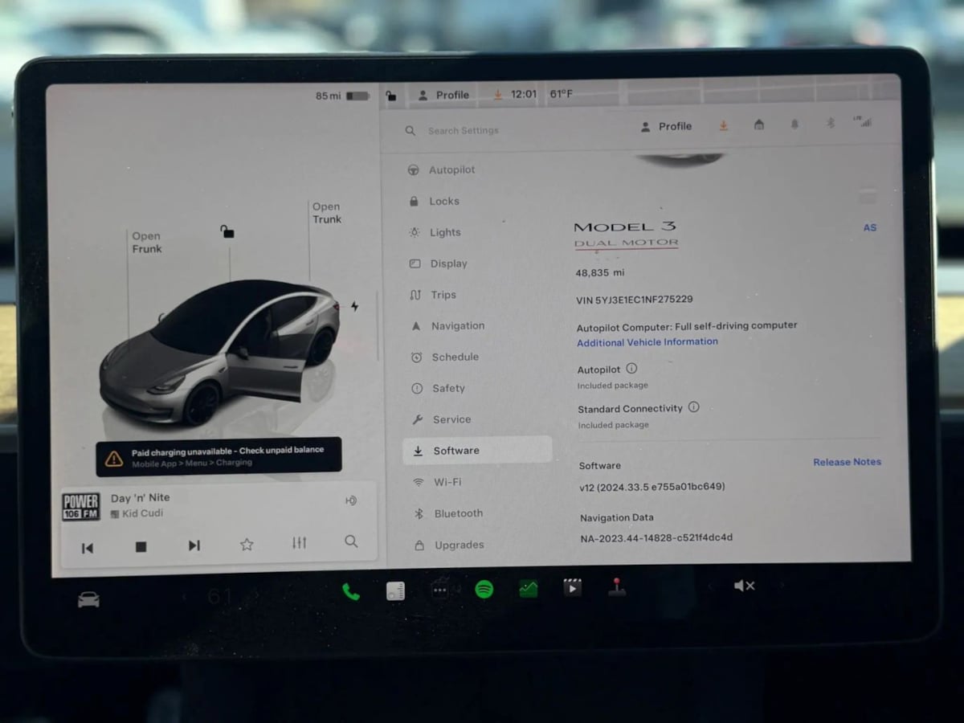
Task: Toggle the door lock icon above the car
Action: point(227,231)
